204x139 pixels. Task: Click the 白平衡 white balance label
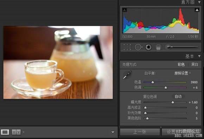(x=150, y=73)
